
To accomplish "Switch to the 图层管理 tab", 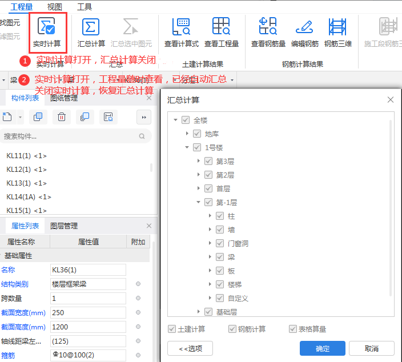I will [64, 226].
